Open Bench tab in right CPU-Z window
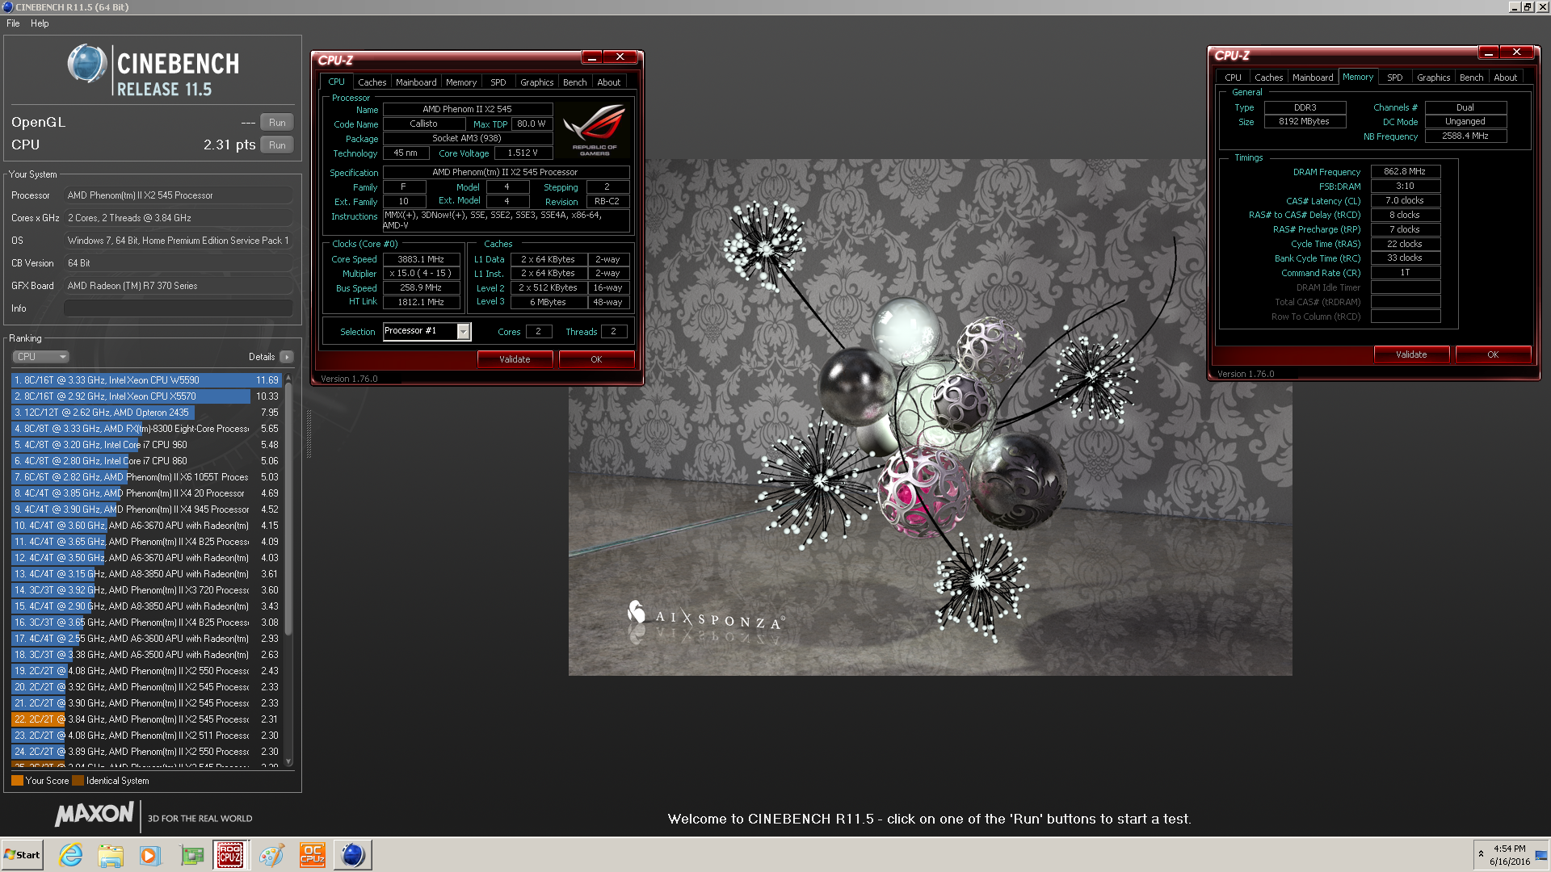 point(1472,78)
